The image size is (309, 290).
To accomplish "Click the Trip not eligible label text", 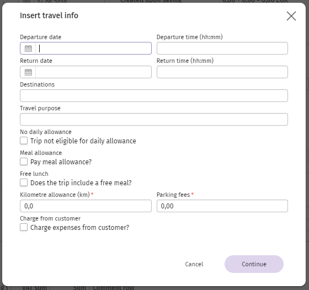I will tap(83, 141).
